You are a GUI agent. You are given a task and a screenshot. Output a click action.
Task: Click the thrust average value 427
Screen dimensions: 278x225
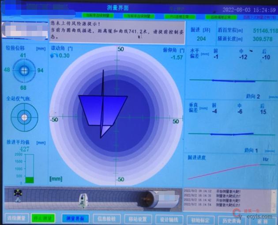pos(24,149)
